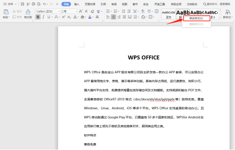The height and width of the screenshot is (150, 235).
Task: Switch to the 引用 tab
Action: (x=103, y=4)
